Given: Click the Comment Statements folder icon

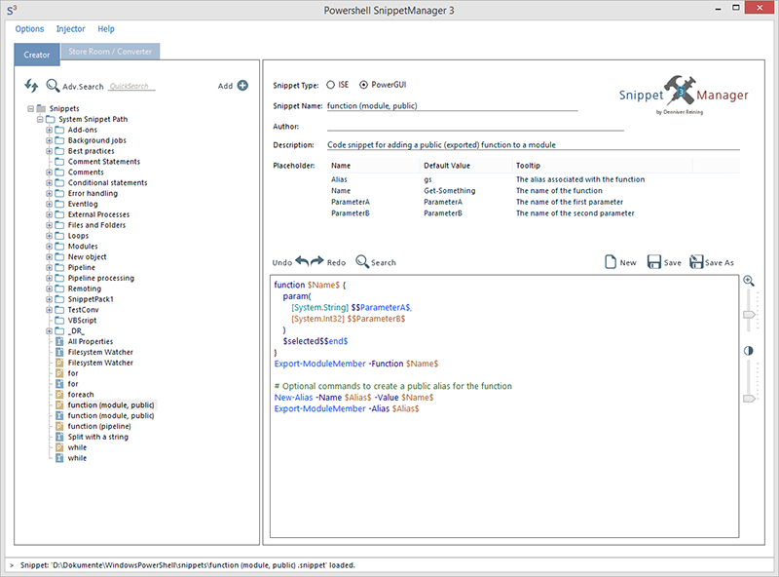Looking at the screenshot, I should pyautogui.click(x=59, y=162).
